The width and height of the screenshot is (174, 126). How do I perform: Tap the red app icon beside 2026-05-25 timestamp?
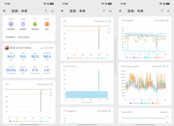7,48
